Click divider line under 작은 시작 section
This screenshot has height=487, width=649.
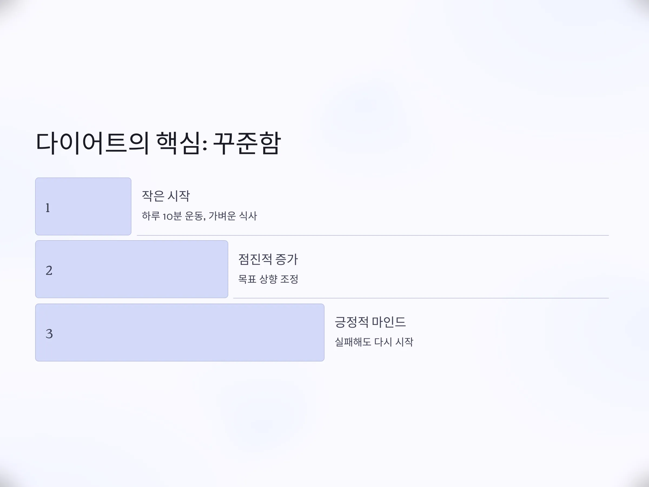coord(373,235)
